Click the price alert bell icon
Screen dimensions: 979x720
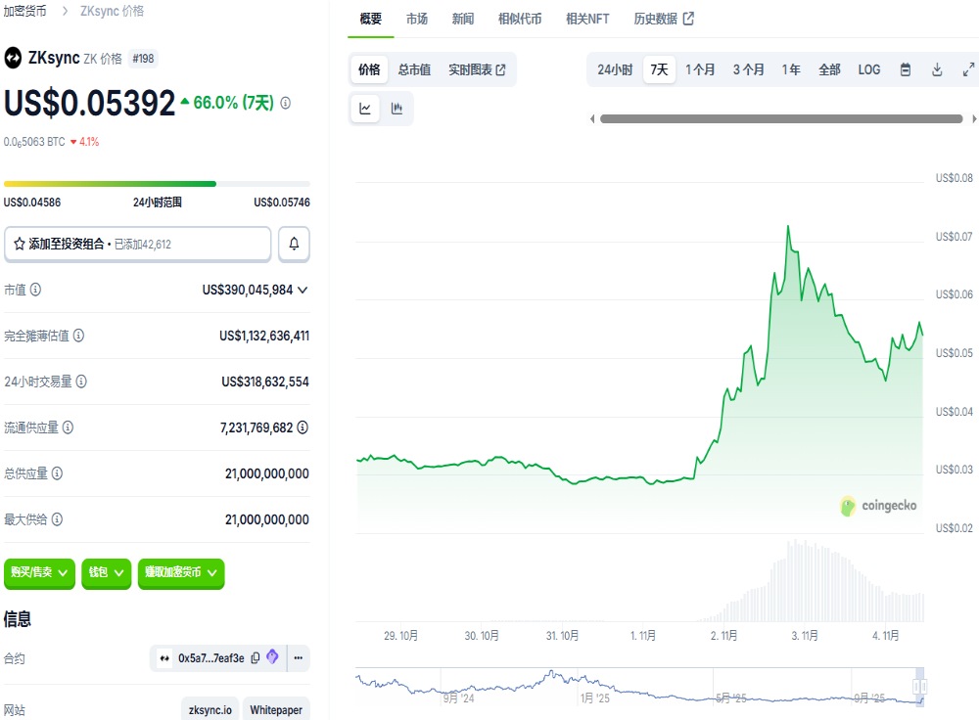(294, 244)
